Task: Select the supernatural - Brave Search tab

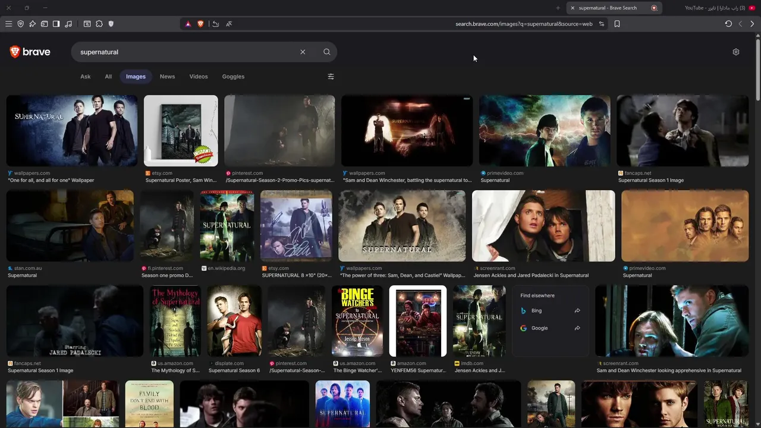Action: coord(614,8)
